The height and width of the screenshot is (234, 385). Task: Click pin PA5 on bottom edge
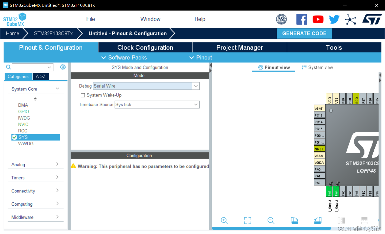point(343,192)
